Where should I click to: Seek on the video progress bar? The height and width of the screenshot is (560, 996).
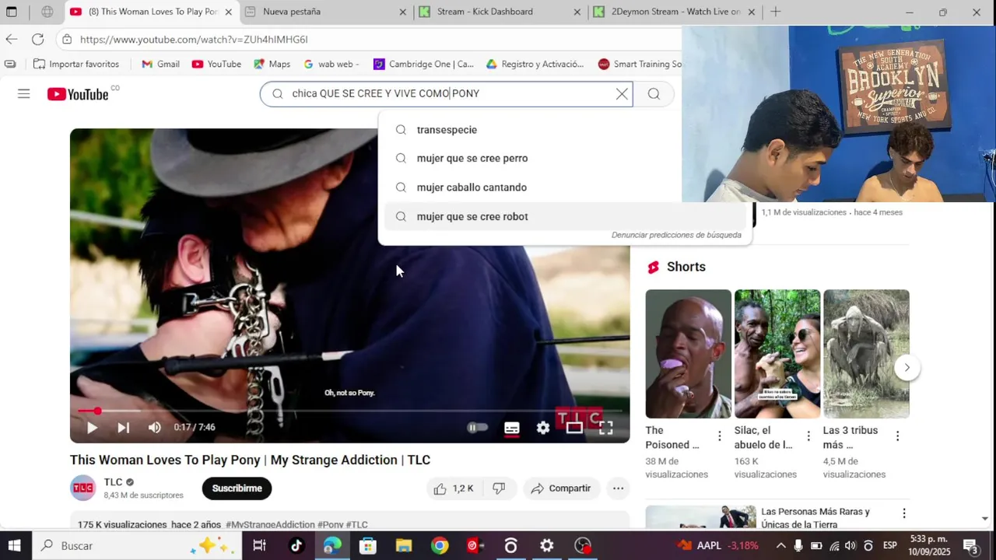pos(350,411)
